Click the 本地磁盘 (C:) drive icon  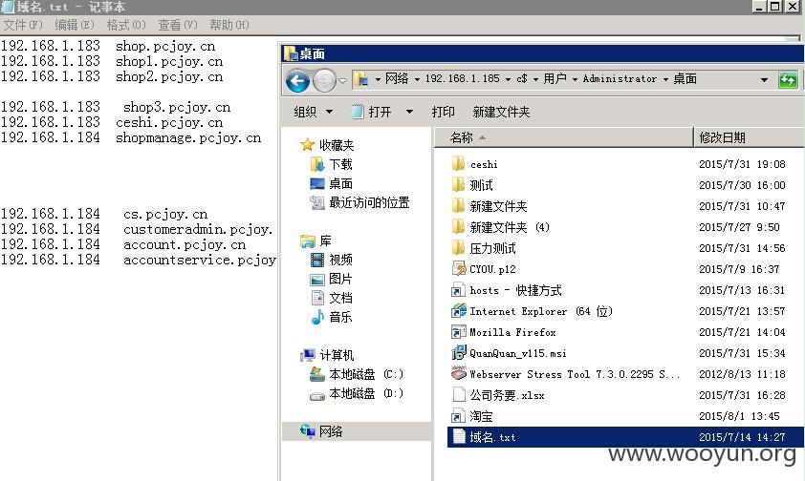(316, 374)
